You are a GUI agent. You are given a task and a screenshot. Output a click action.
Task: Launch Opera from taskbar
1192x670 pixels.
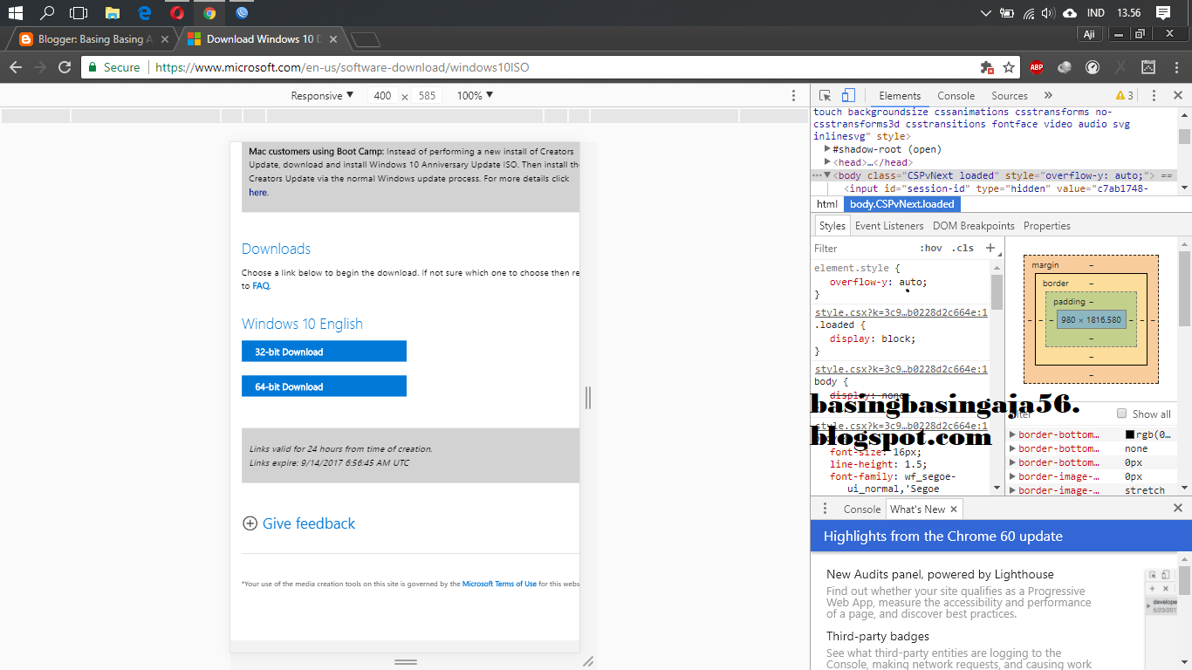(x=177, y=13)
